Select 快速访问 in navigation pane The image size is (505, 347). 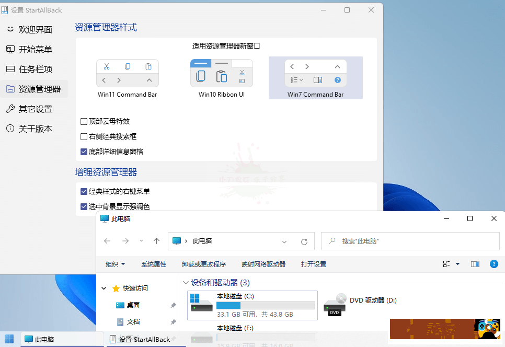(135, 288)
